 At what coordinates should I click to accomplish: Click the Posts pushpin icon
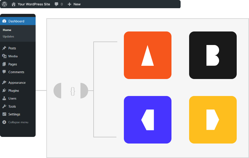click(x=4, y=48)
